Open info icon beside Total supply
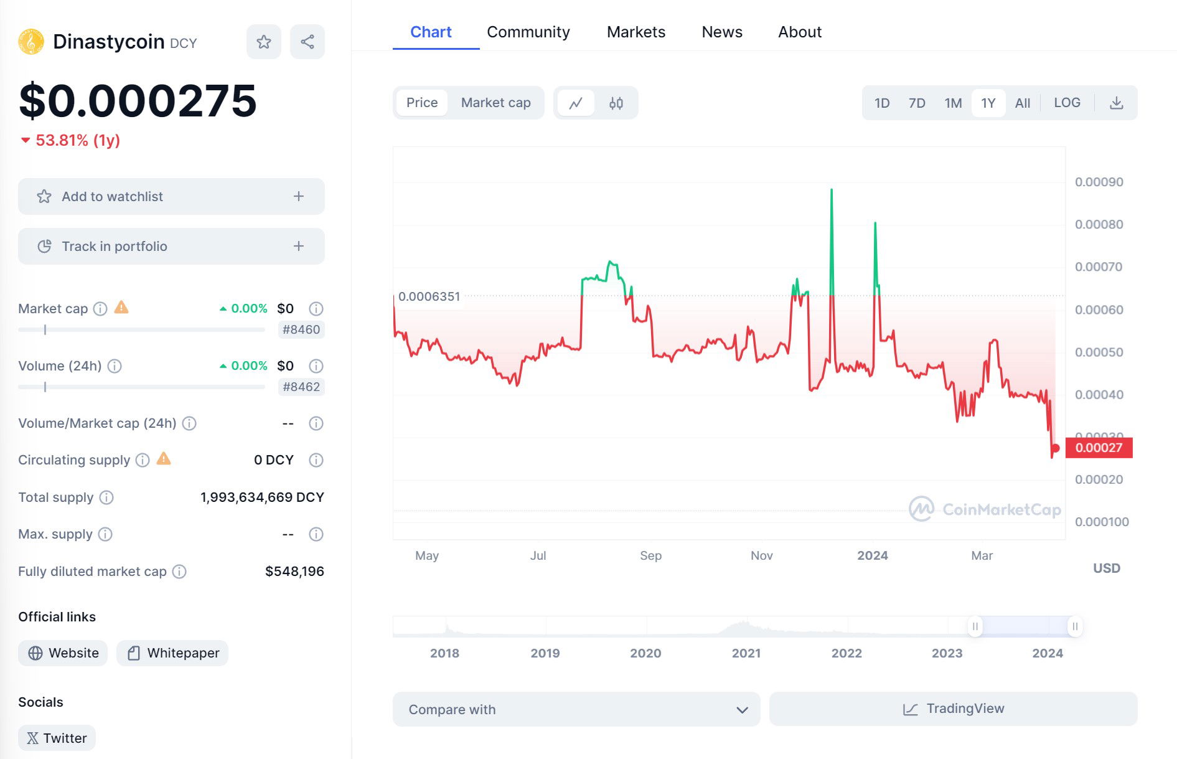This screenshot has height=759, width=1177. point(106,497)
